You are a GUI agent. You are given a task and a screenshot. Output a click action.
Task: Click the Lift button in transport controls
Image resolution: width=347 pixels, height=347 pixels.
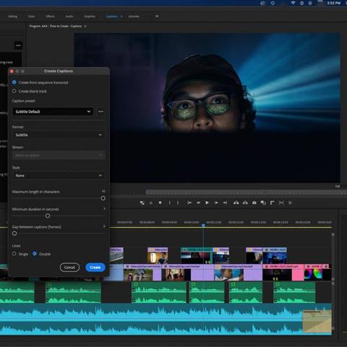[x=236, y=202]
